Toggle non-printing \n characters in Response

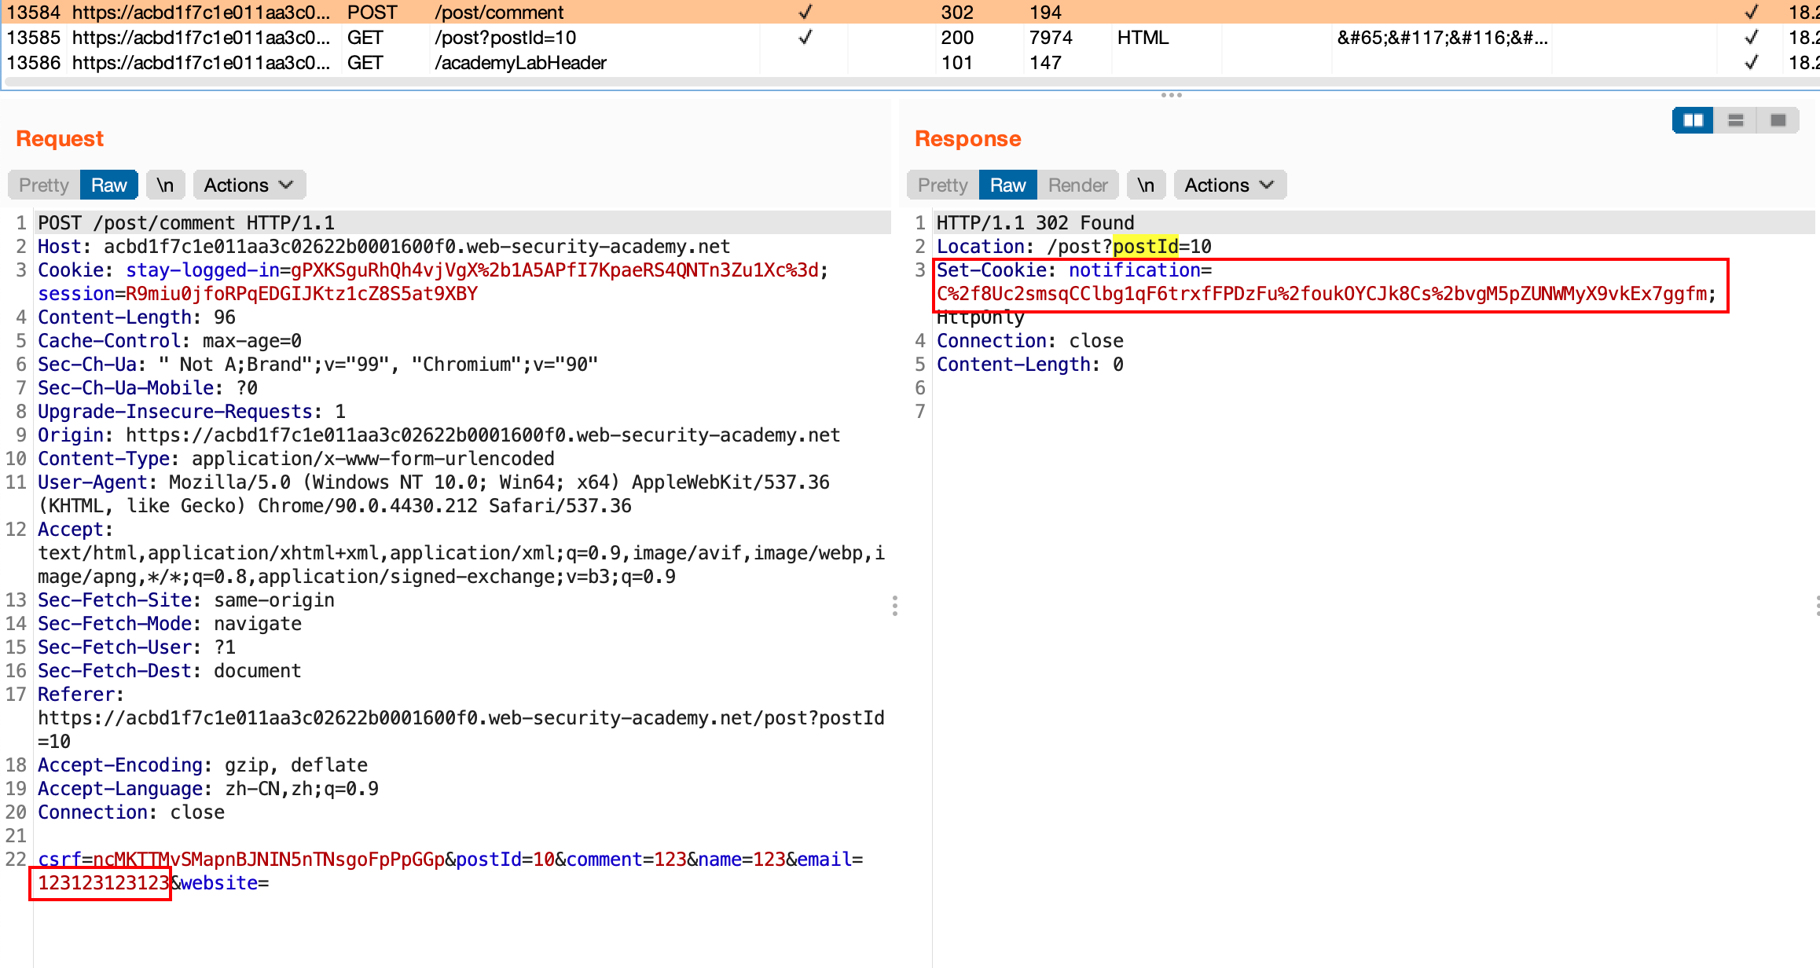pyautogui.click(x=1146, y=185)
